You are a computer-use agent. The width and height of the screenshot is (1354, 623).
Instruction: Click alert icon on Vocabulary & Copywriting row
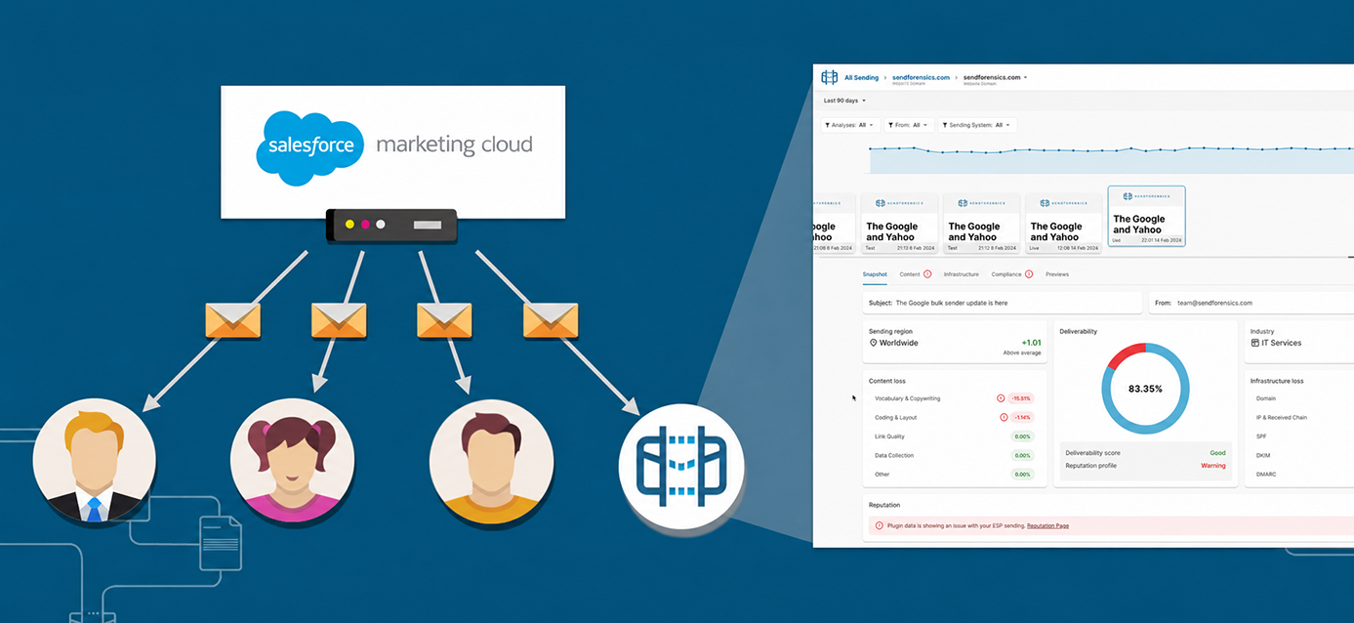(x=1001, y=398)
